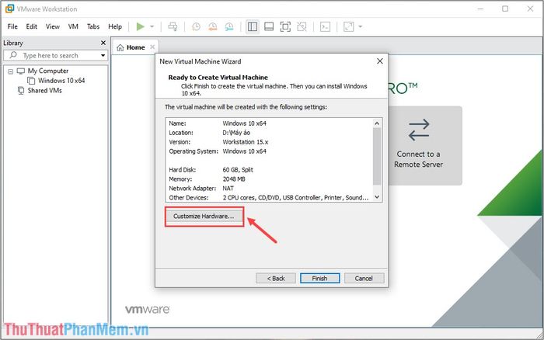This screenshot has width=544, height=340.
Task: Click the Customize Hardware button
Action: tap(204, 217)
